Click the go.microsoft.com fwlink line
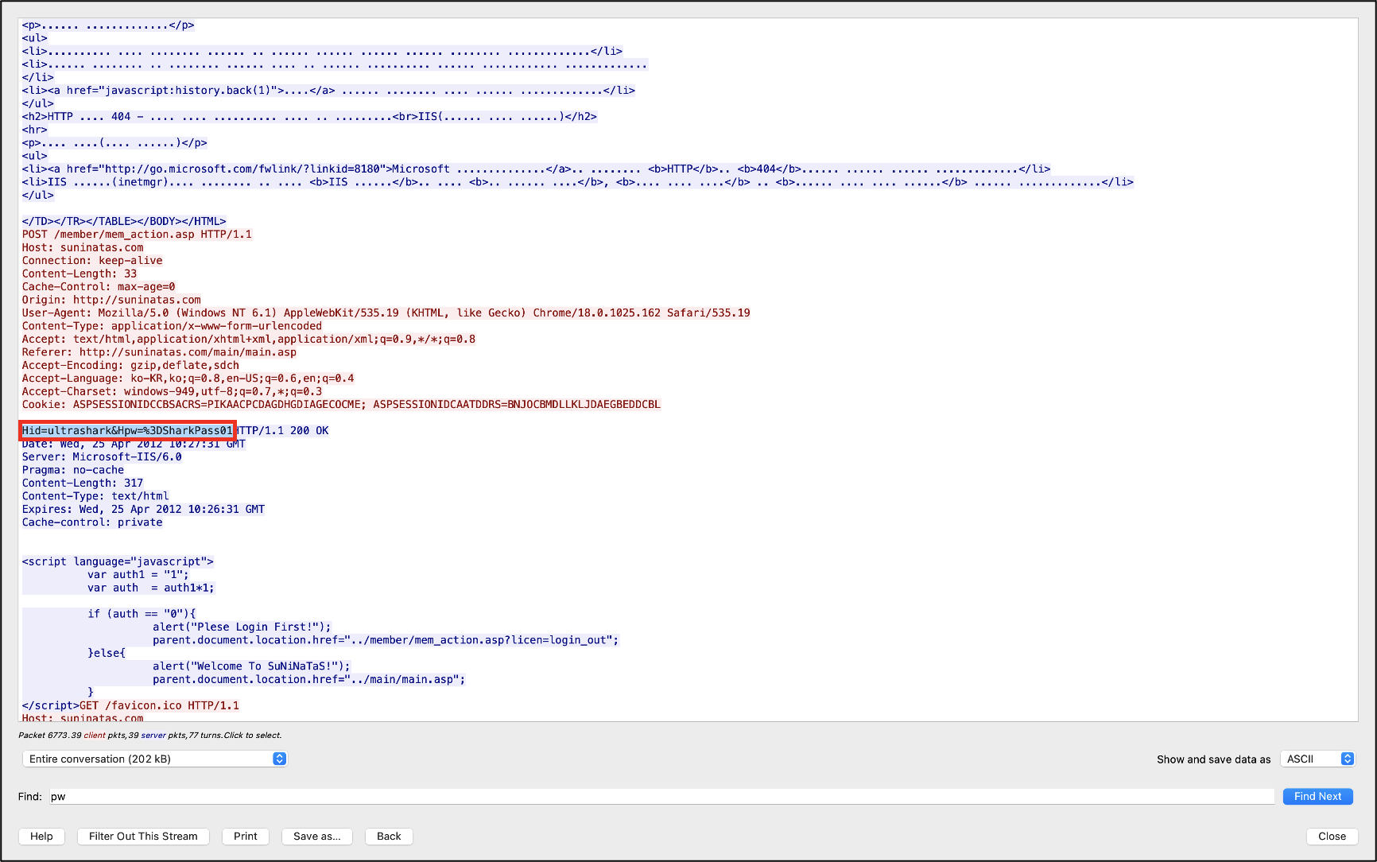1377x862 pixels. click(x=536, y=169)
